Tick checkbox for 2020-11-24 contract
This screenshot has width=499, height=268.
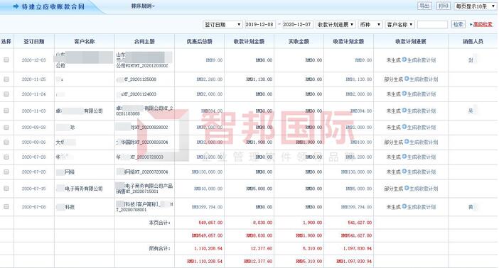[6, 94]
